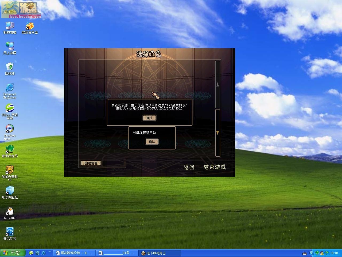Click the character list scroll-up arrow
Screen dimensions: 342x257
coord(217,85)
